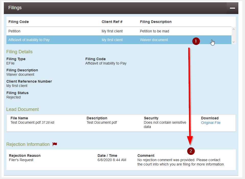
Task: Click the Download column label
Action: click(210, 118)
